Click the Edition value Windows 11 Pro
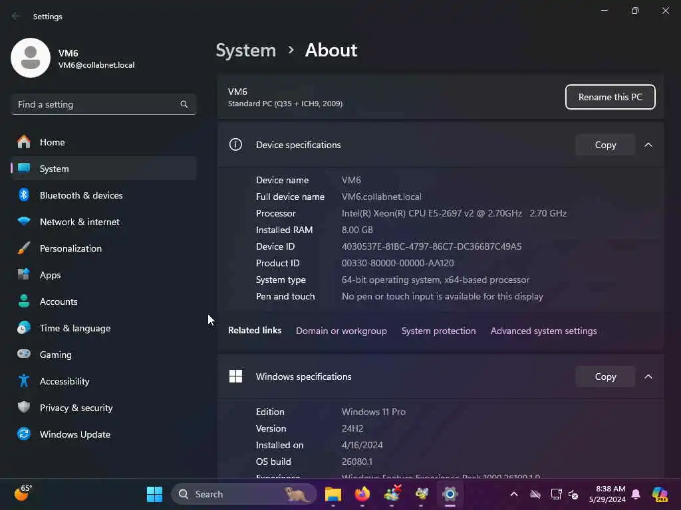This screenshot has width=681, height=510. pyautogui.click(x=374, y=412)
